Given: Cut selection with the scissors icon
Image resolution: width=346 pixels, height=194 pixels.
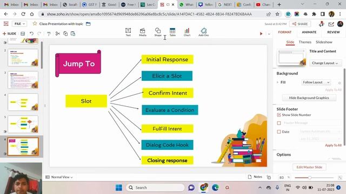Looking at the screenshot, I should 58,33.
